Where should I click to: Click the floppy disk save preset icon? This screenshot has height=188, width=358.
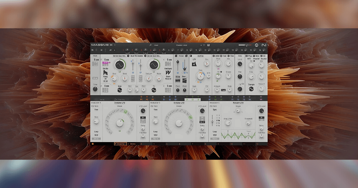click(x=208, y=45)
